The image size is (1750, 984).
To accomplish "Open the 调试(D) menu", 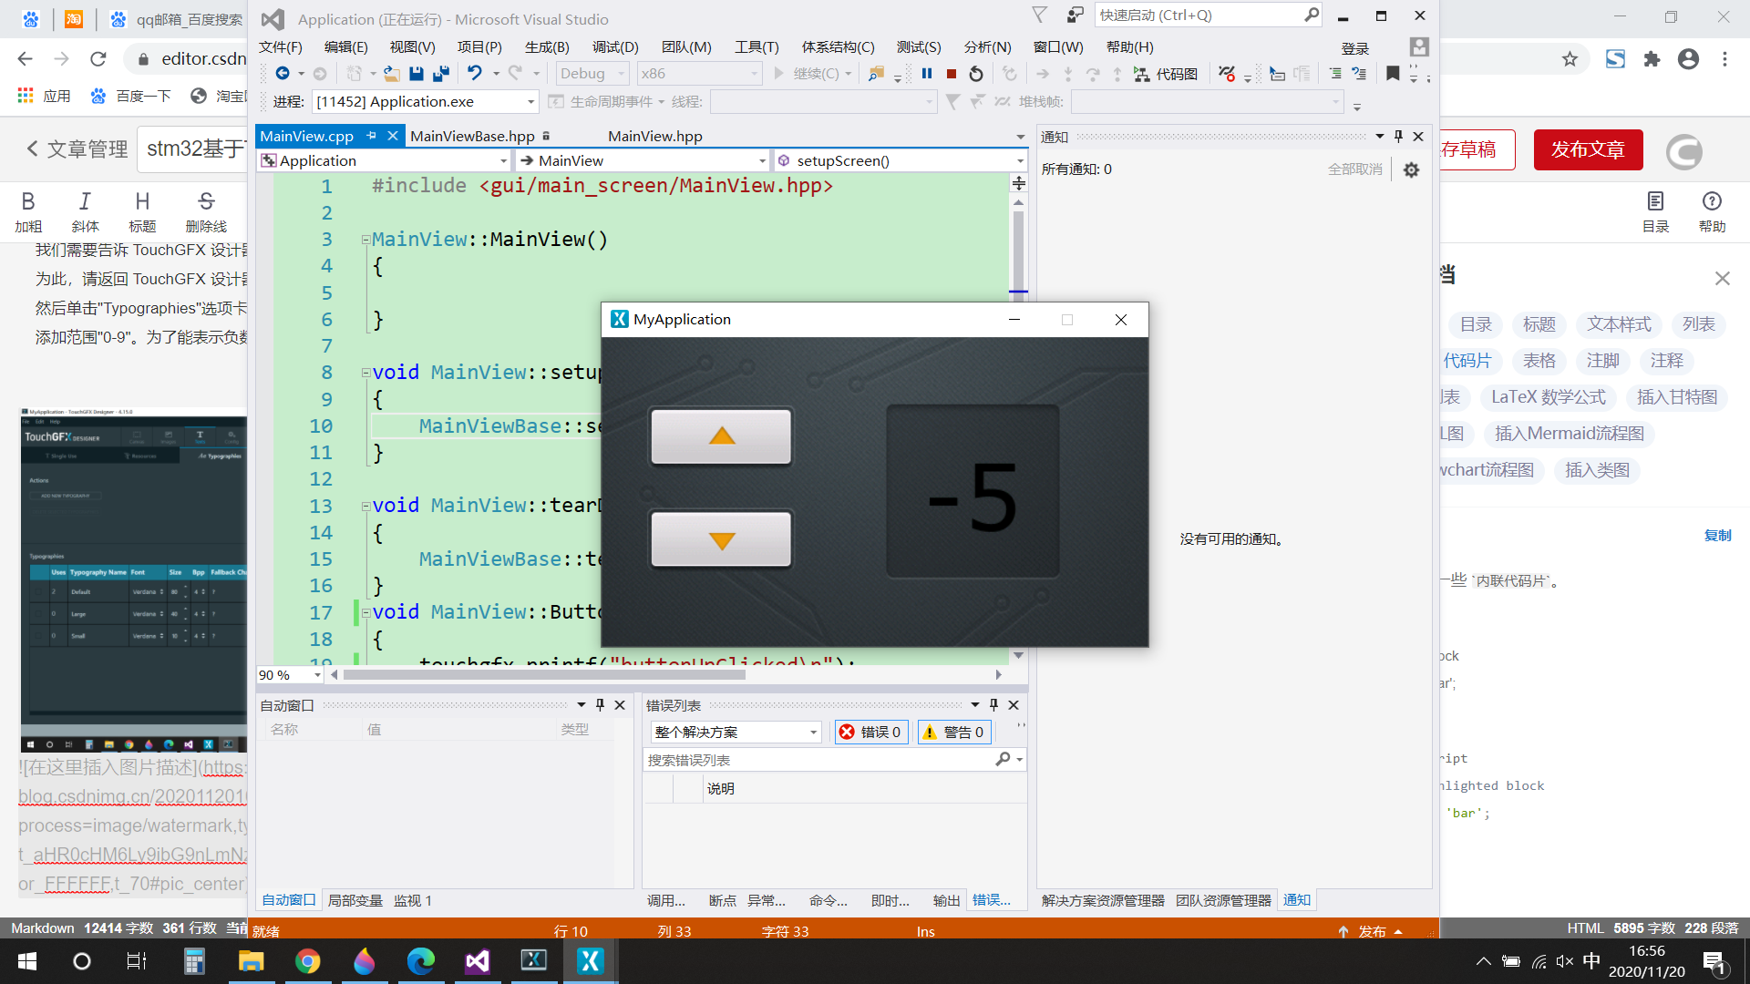I will (614, 46).
